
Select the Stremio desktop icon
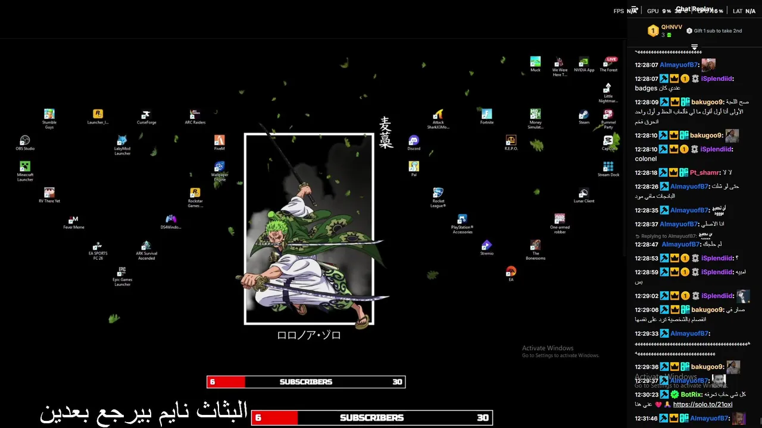coord(487,248)
